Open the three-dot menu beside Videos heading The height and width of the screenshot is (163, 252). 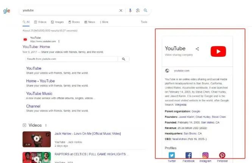pos(46,125)
